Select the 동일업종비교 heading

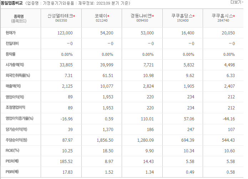12,3
